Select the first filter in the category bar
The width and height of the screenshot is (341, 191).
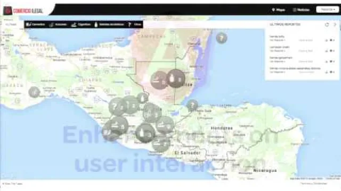[36, 24]
